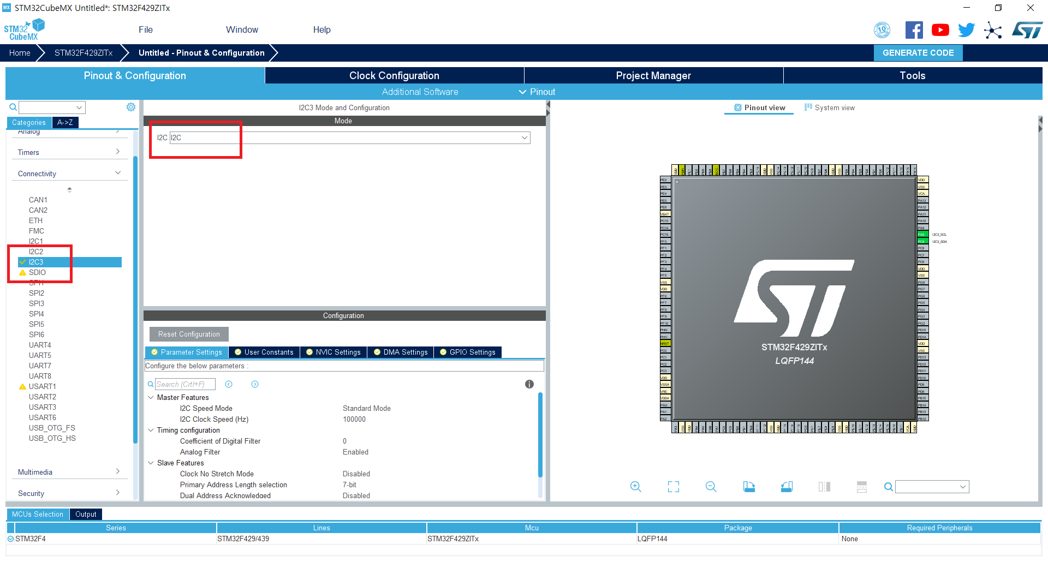
Task: Open the Help menu
Action: (x=321, y=29)
